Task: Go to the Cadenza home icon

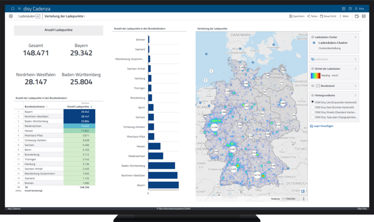Action: click(12, 9)
